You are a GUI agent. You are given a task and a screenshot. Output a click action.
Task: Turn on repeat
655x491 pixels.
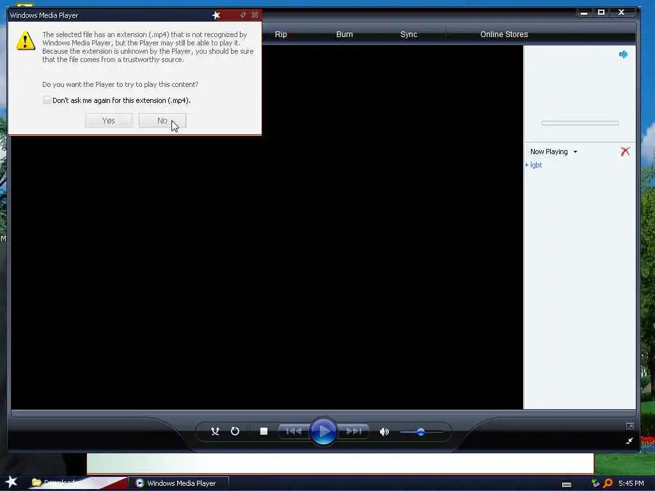click(x=235, y=432)
